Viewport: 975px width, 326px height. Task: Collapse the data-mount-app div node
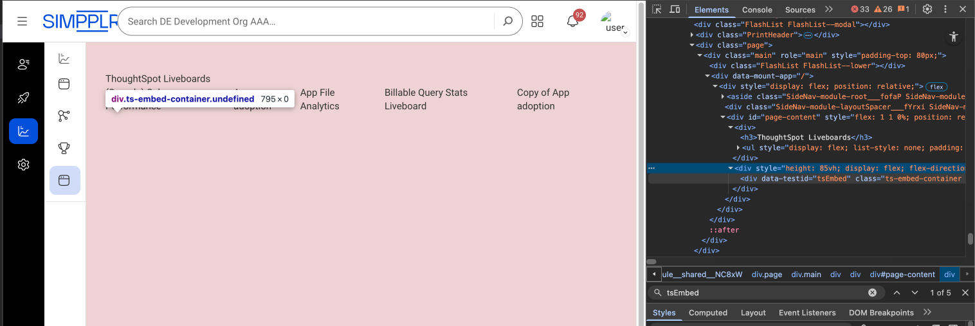(x=707, y=76)
